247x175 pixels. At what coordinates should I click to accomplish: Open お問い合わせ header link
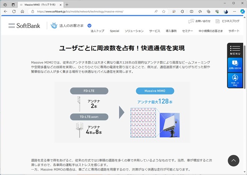[199, 21]
